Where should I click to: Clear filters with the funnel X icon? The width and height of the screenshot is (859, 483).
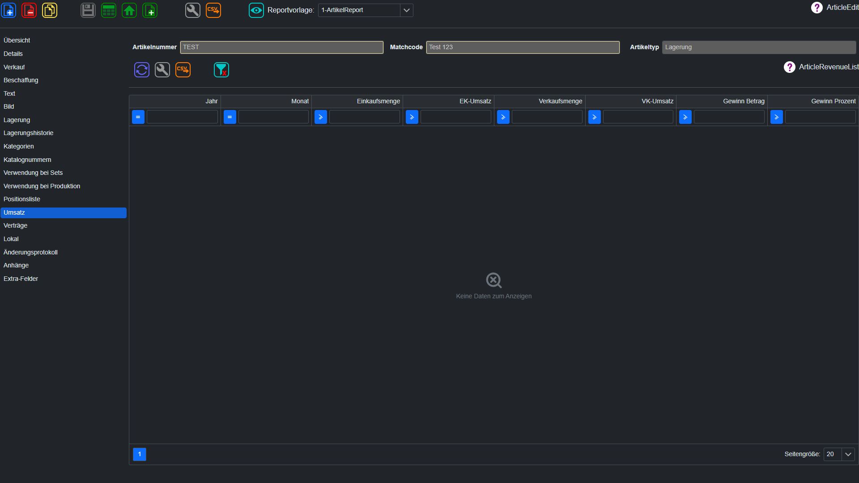(221, 70)
